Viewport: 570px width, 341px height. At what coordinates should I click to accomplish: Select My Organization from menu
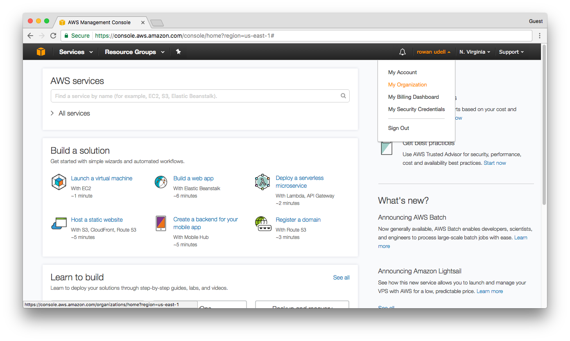click(x=407, y=84)
